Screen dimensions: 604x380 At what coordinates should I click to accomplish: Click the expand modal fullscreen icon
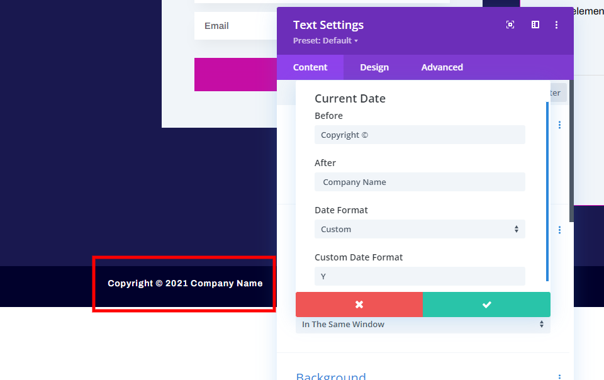[x=510, y=25]
